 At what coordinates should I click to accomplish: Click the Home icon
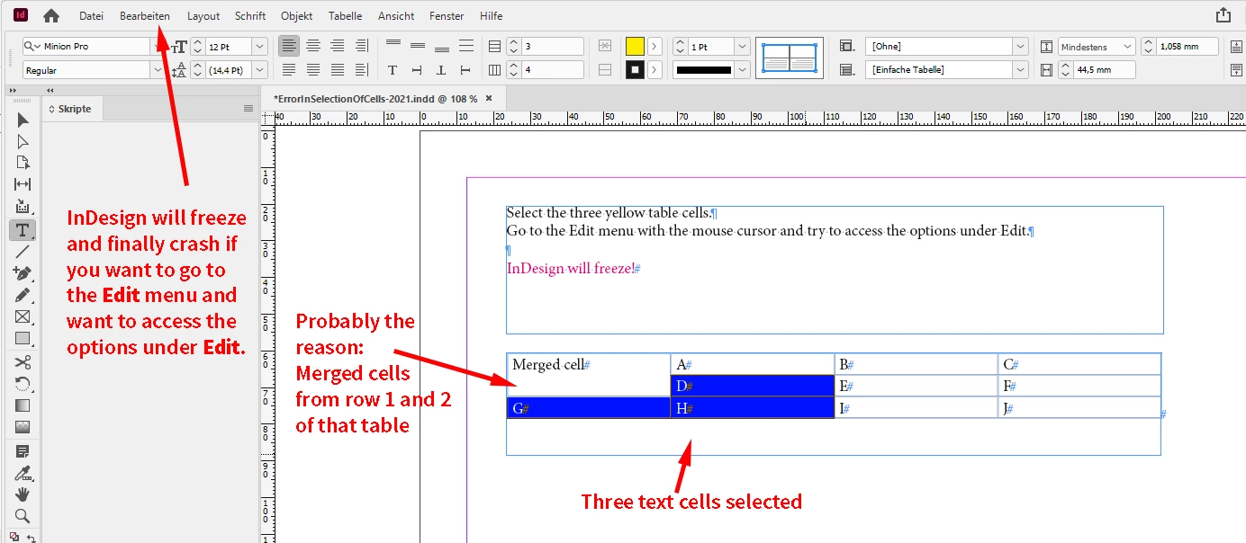point(51,15)
